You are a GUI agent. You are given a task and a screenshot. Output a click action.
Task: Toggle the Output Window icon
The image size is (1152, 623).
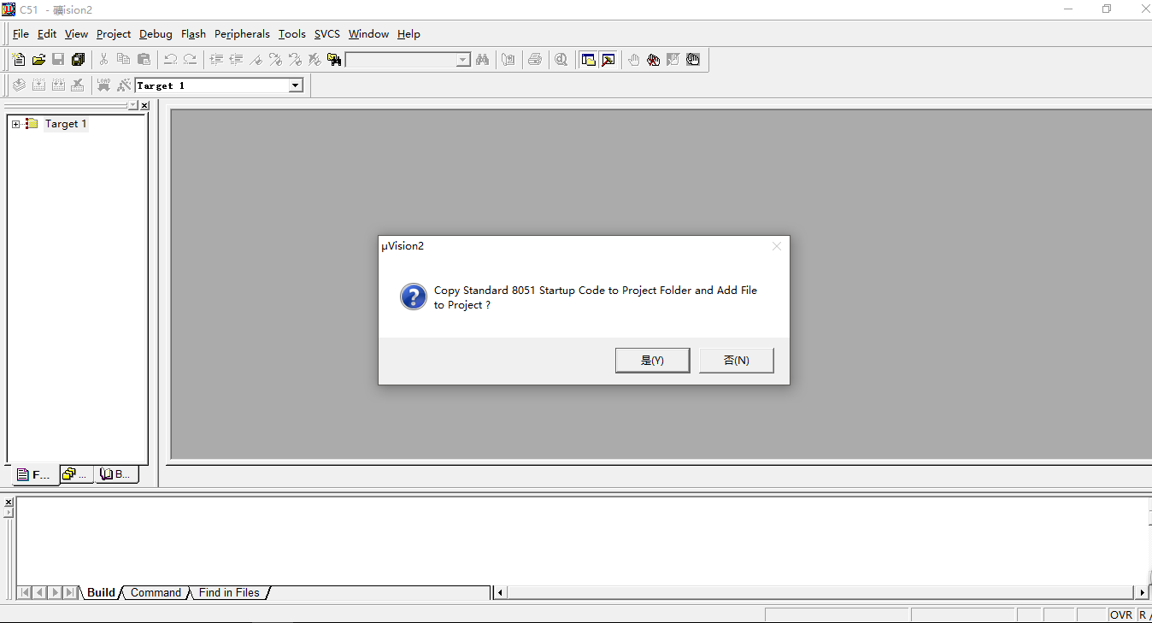(608, 59)
